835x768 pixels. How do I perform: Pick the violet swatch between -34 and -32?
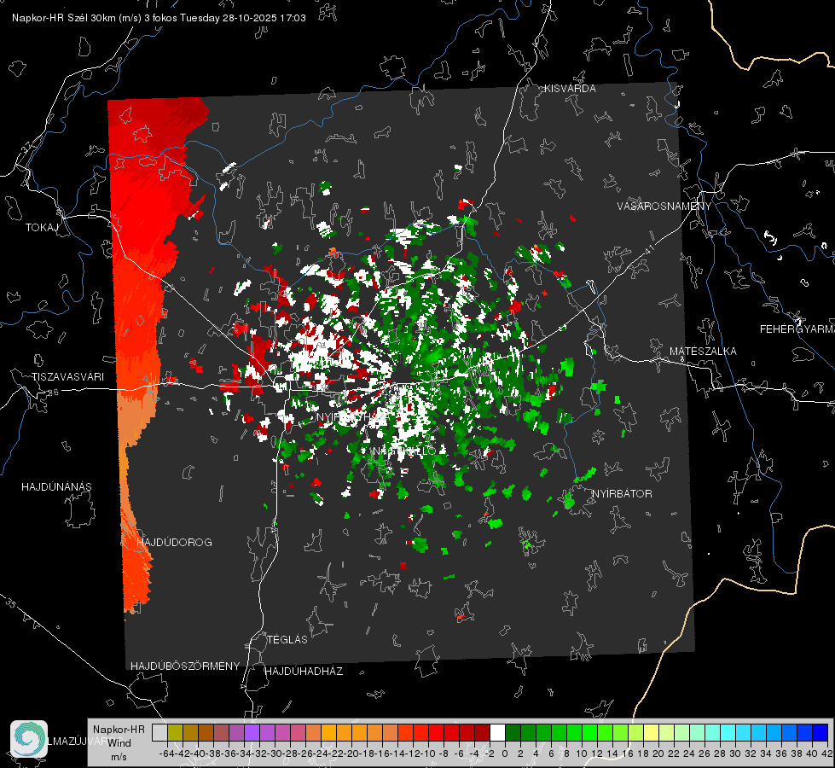252,732
